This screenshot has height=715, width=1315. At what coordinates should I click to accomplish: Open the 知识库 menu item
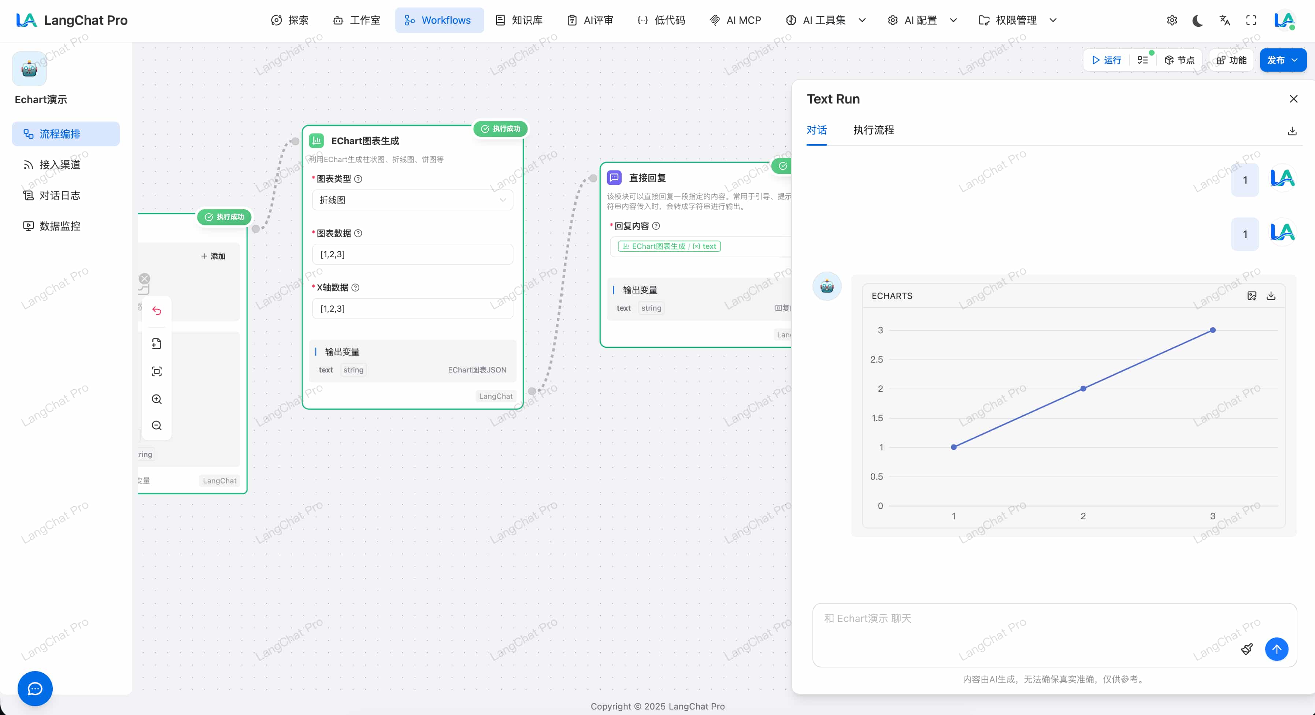pos(519,20)
